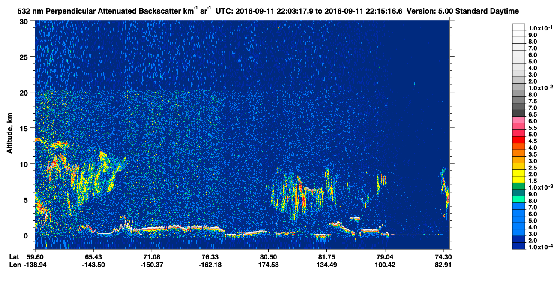The width and height of the screenshot is (557, 286).
Task: Select longitude value 100.42
Action: point(385,265)
